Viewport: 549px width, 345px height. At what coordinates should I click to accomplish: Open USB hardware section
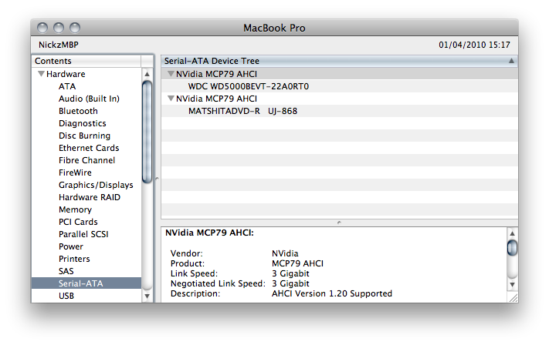pyautogui.click(x=66, y=296)
